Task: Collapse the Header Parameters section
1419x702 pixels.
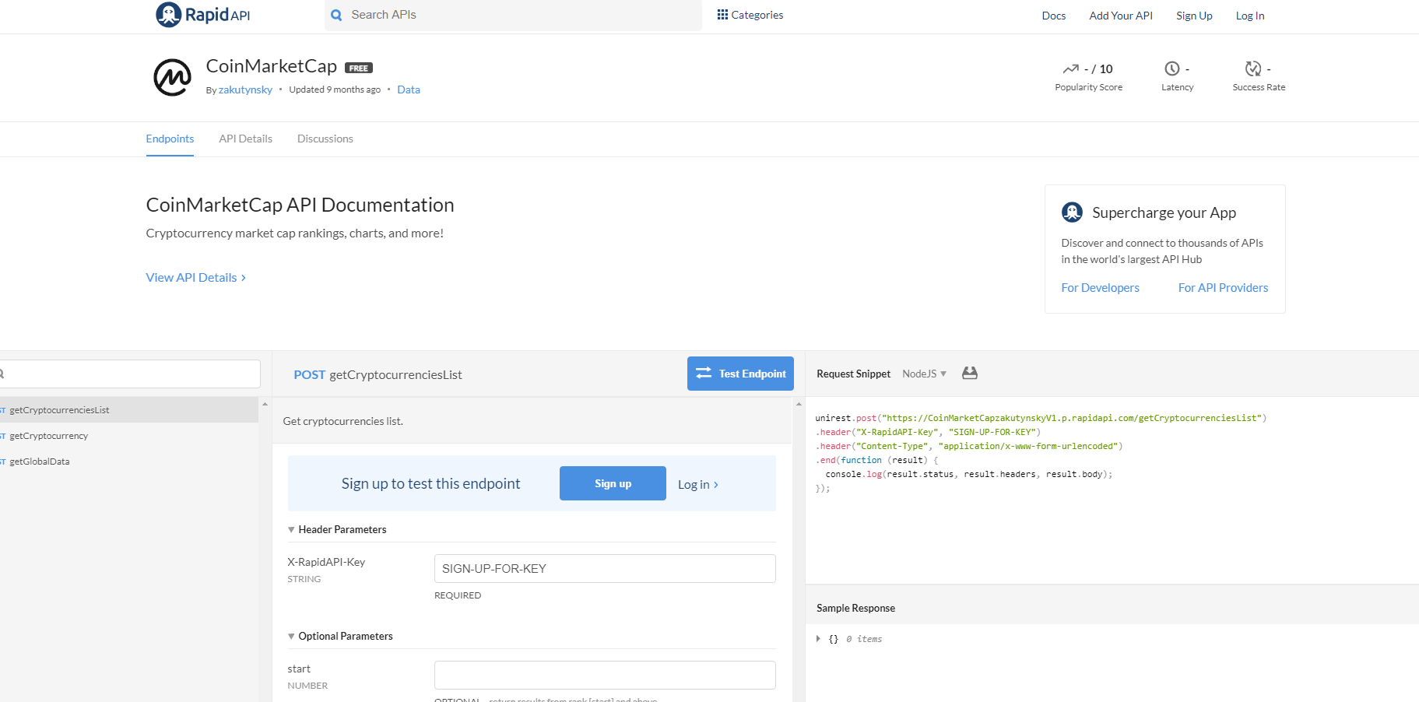Action: 291,529
